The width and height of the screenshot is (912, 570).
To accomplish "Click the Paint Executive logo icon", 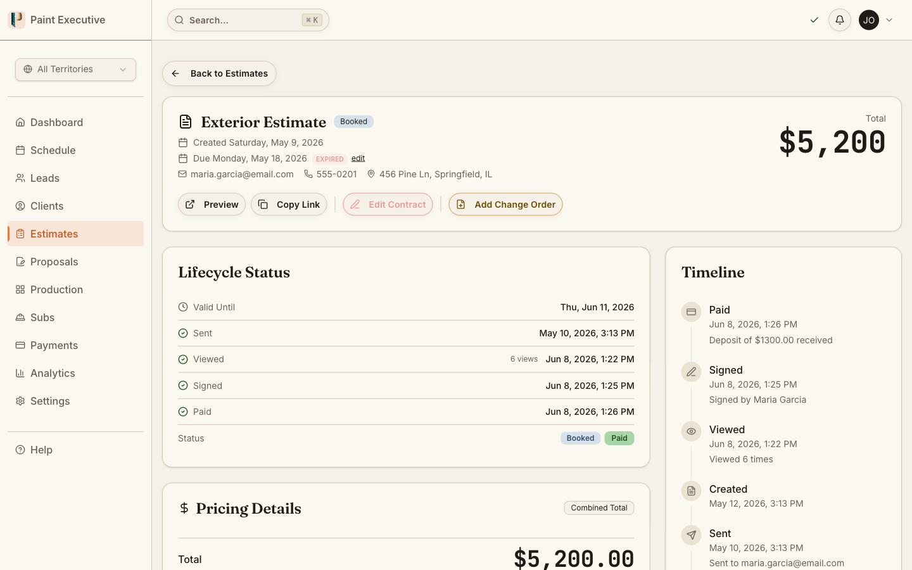I will point(16,20).
